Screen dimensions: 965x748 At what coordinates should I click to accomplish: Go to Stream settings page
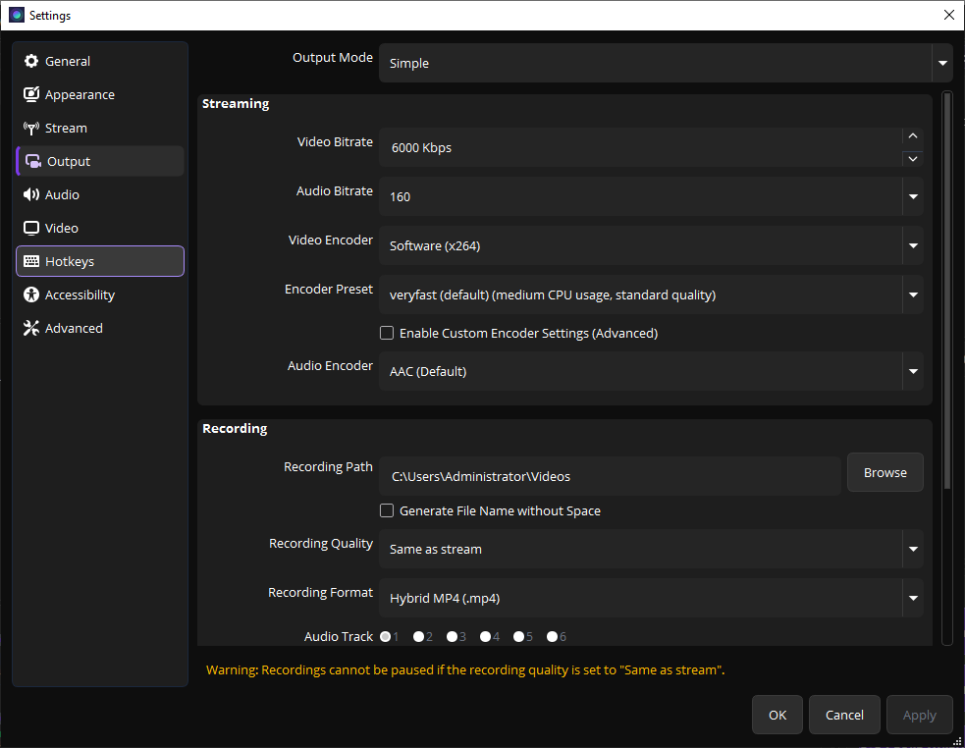[x=100, y=128]
